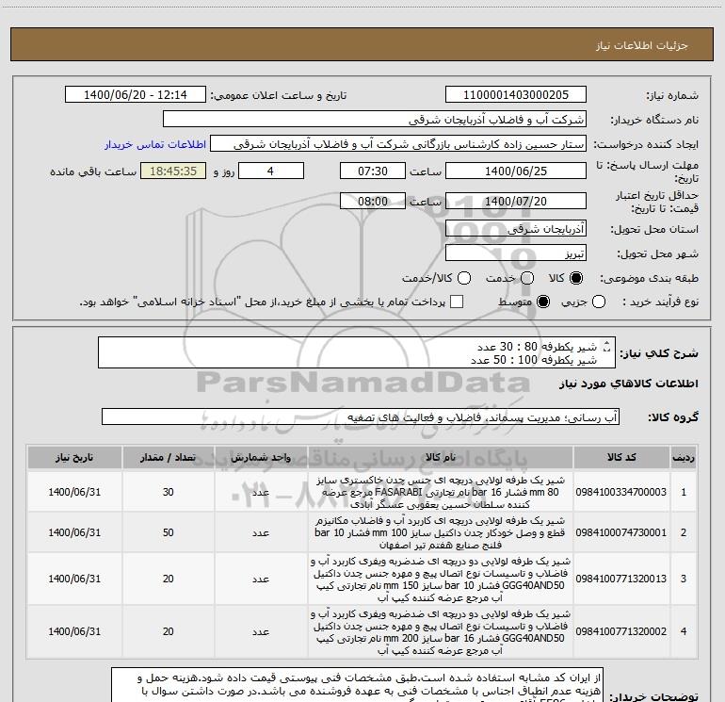Select the کالا/خدمت radio button
The image size is (725, 702).
[x=464, y=278]
